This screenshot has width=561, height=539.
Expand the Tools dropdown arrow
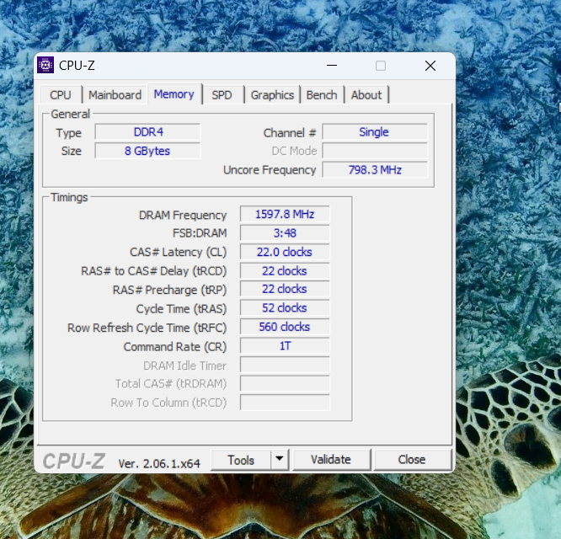pos(280,459)
